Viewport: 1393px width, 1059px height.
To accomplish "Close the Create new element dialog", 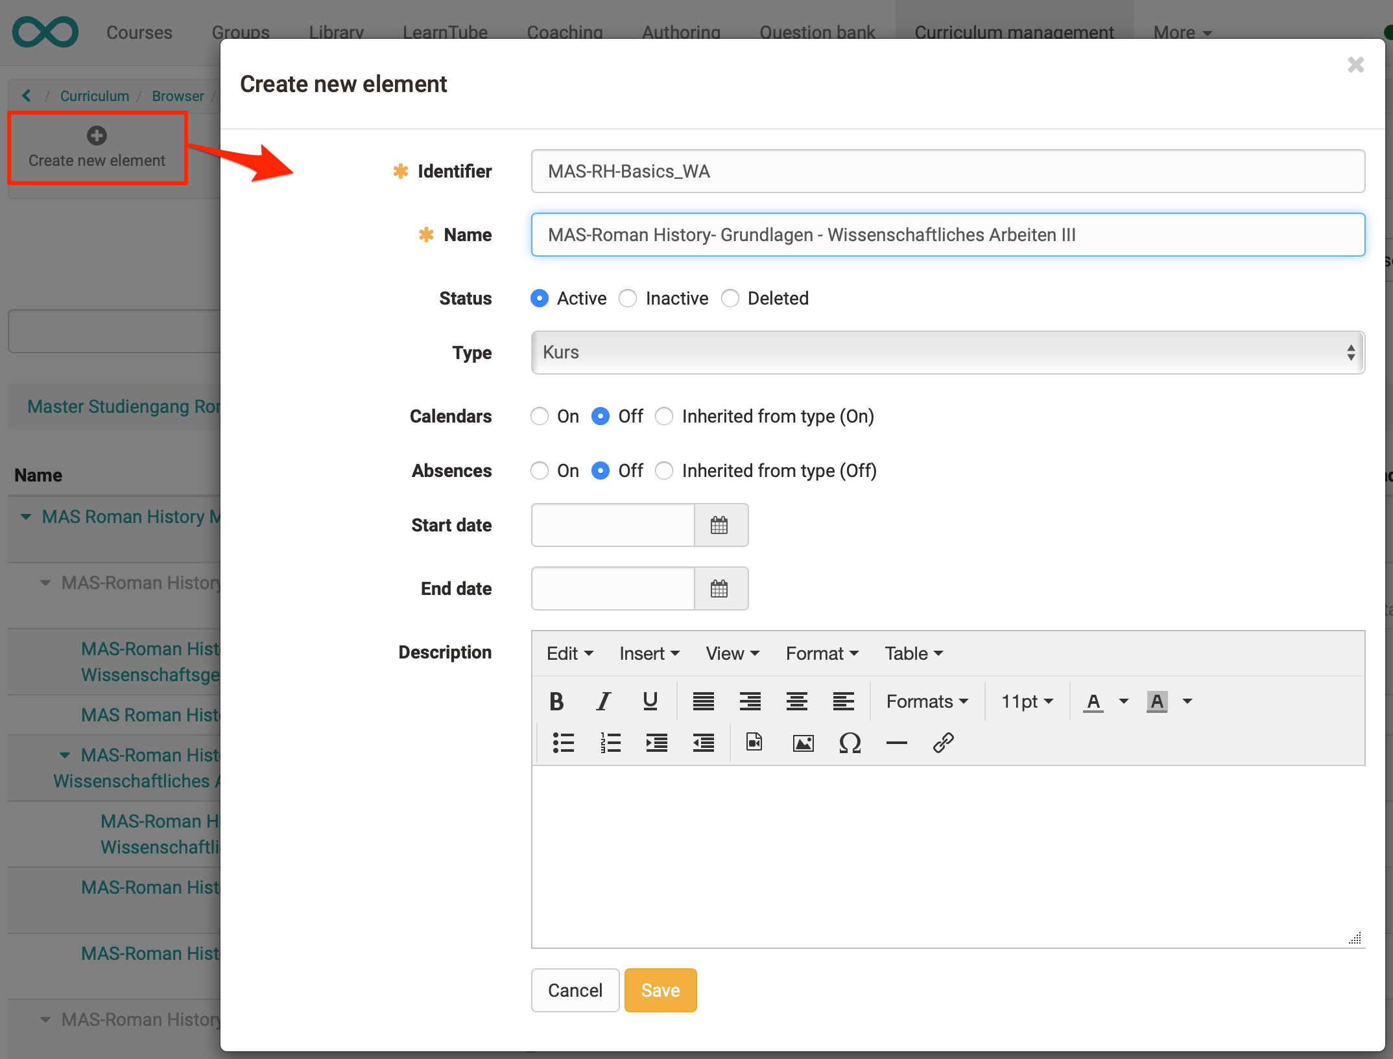I will point(1355,65).
